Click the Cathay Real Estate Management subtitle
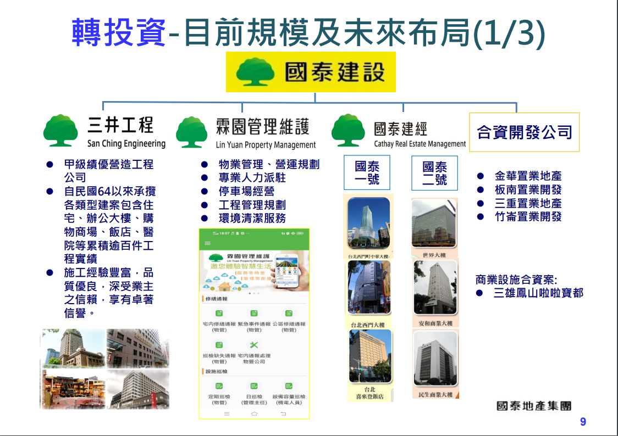Viewport: 618px width, 436px height. (420, 144)
